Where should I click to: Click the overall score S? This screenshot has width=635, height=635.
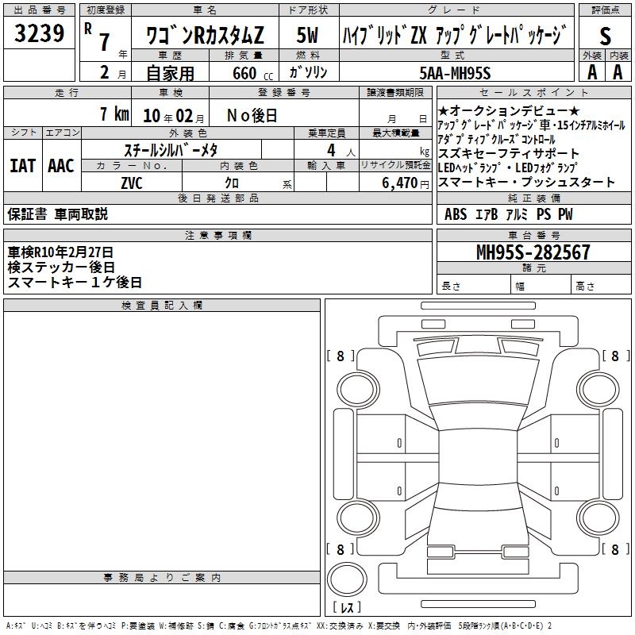tap(605, 36)
